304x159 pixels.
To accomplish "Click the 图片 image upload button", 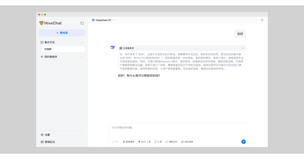I will tap(115, 142).
